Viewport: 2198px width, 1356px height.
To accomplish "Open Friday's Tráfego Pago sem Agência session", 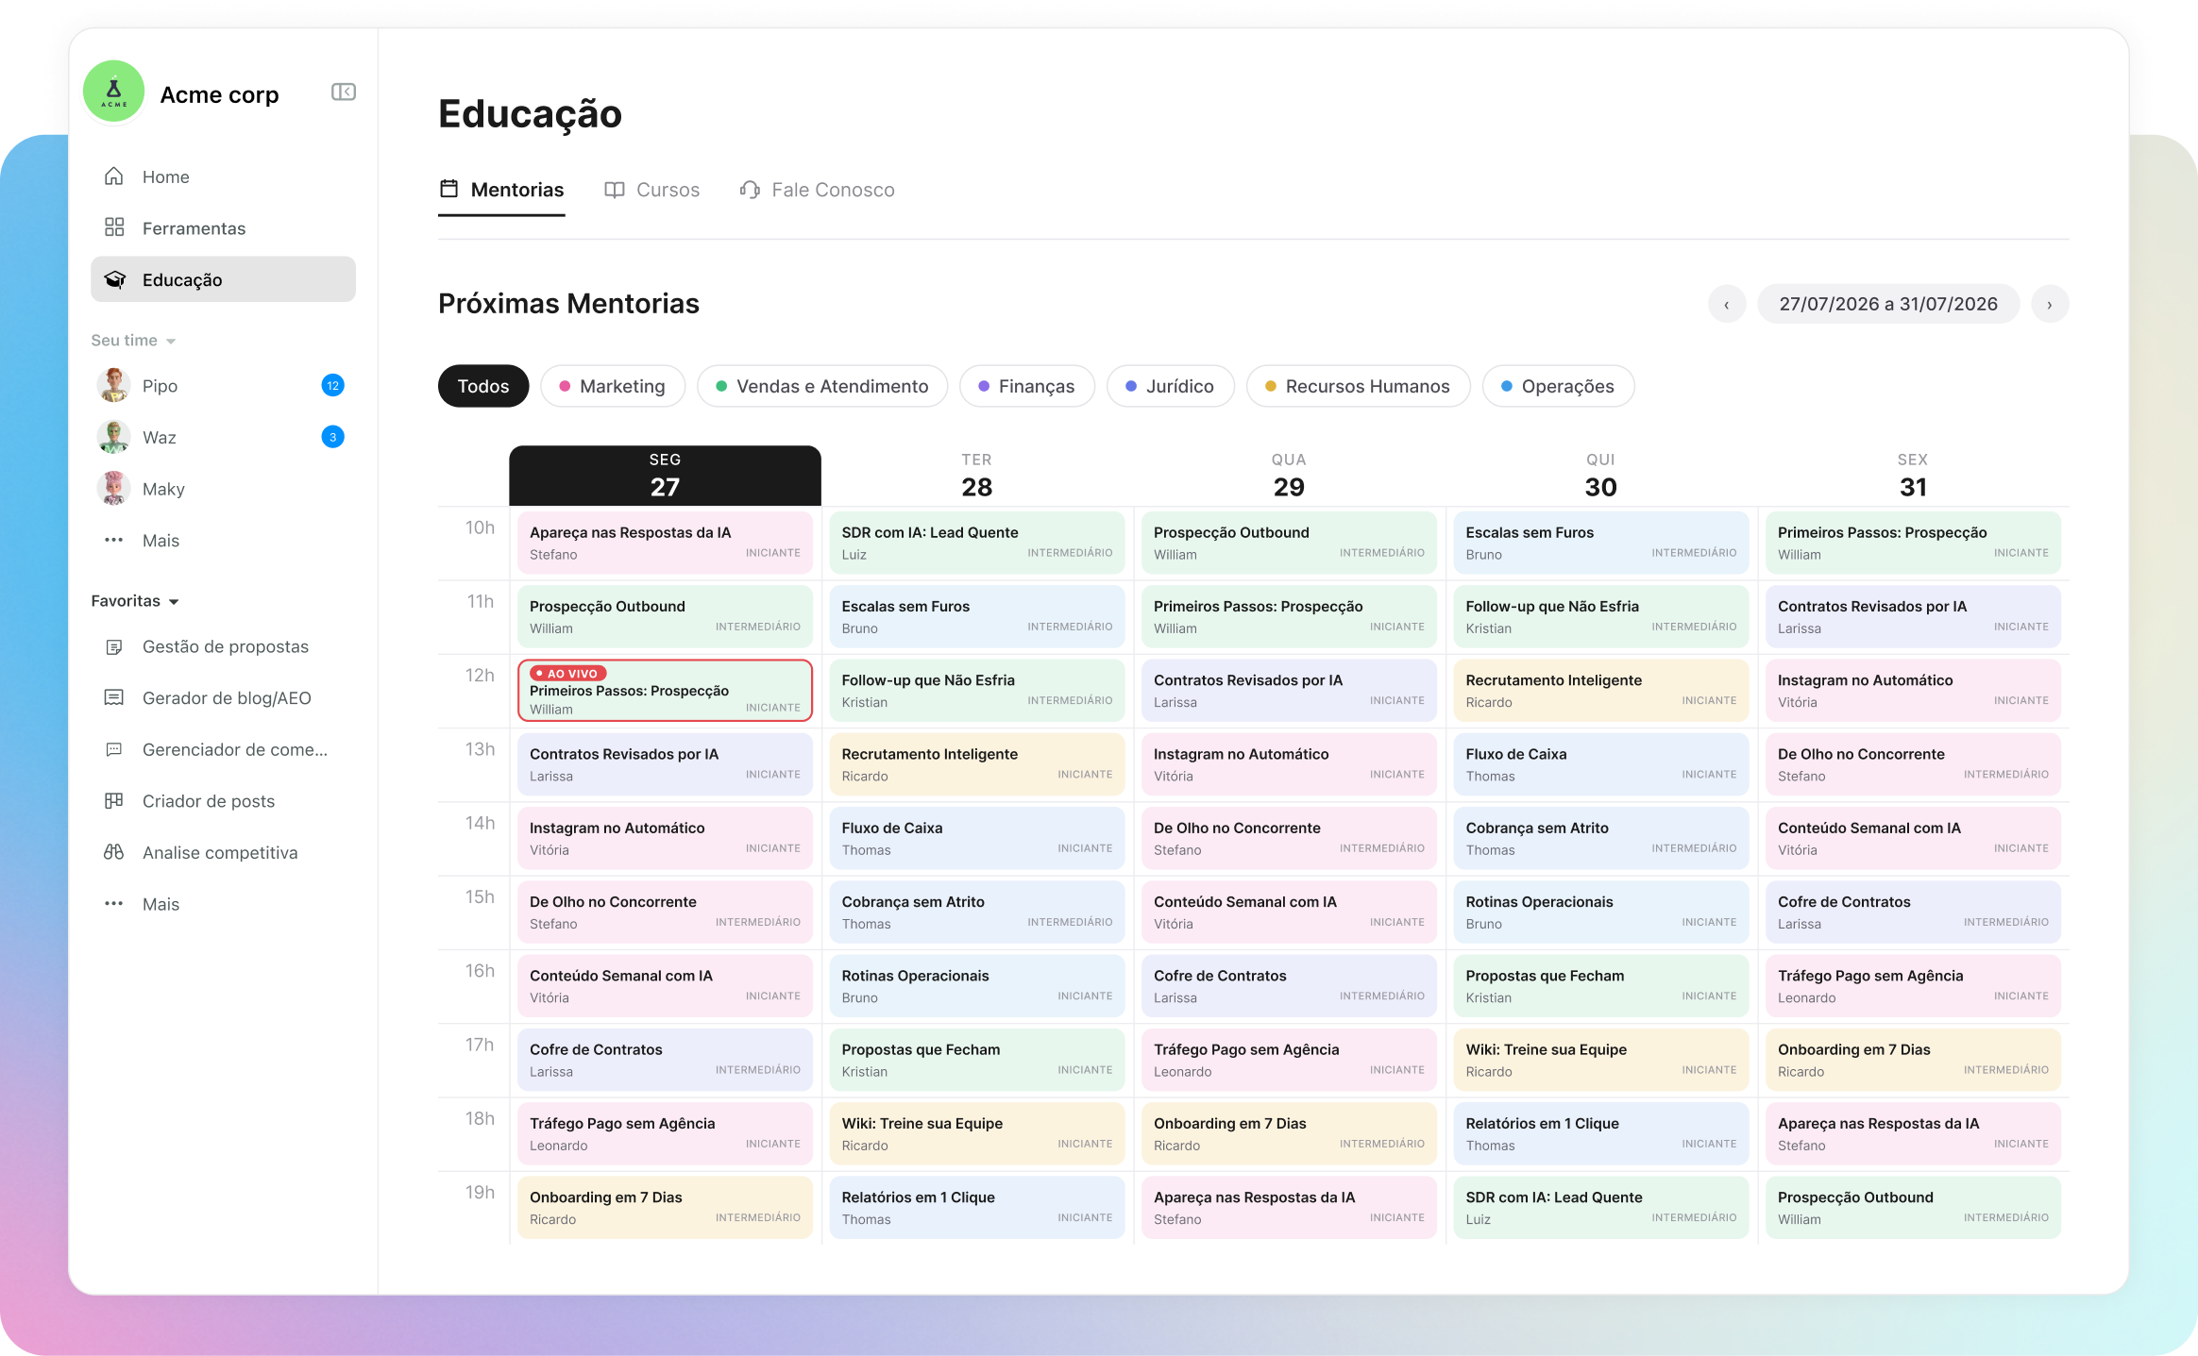I will pyautogui.click(x=1913, y=986).
